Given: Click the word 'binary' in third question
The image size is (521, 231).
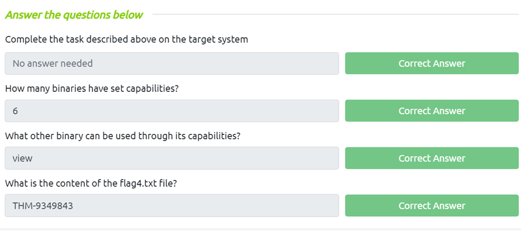Looking at the screenshot, I should (x=67, y=136).
